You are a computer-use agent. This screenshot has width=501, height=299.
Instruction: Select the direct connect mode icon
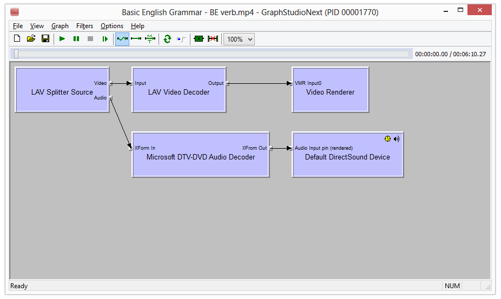click(136, 39)
